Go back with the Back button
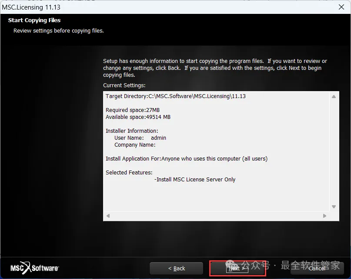The image size is (351, 279). coord(177,268)
